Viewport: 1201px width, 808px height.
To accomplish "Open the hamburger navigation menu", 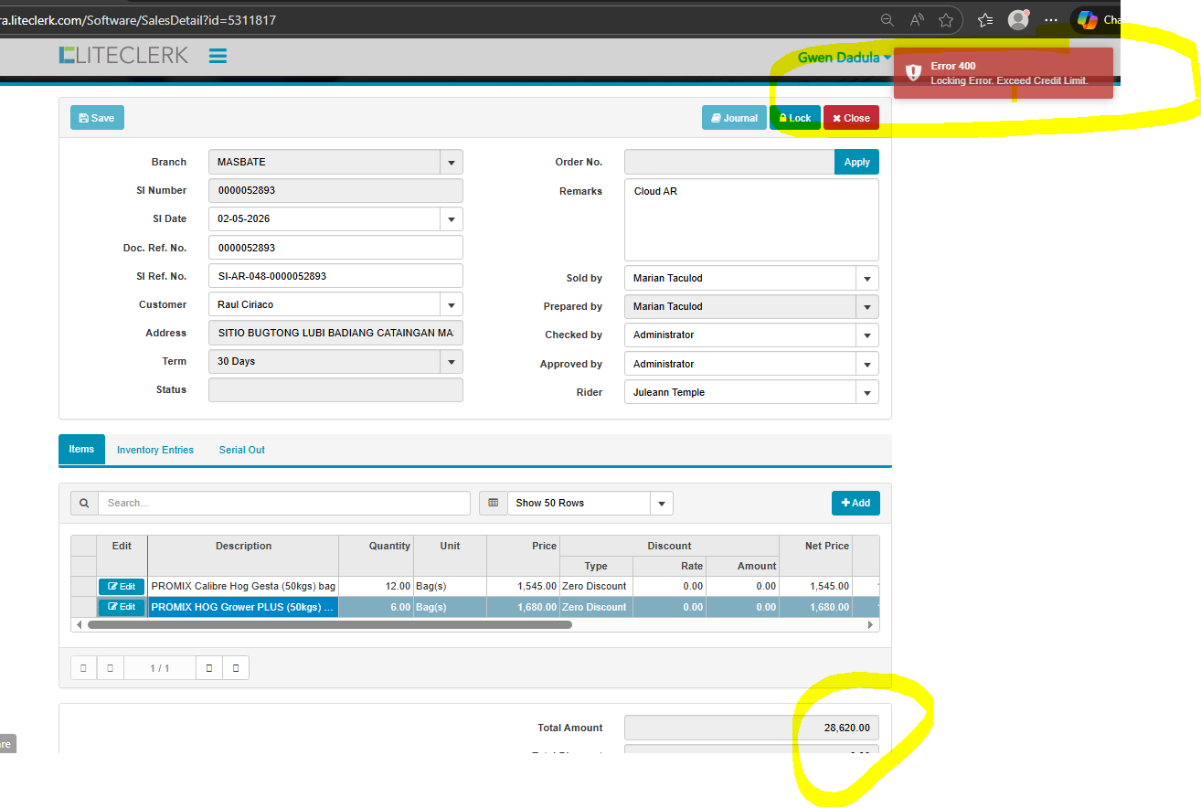I will 218,56.
